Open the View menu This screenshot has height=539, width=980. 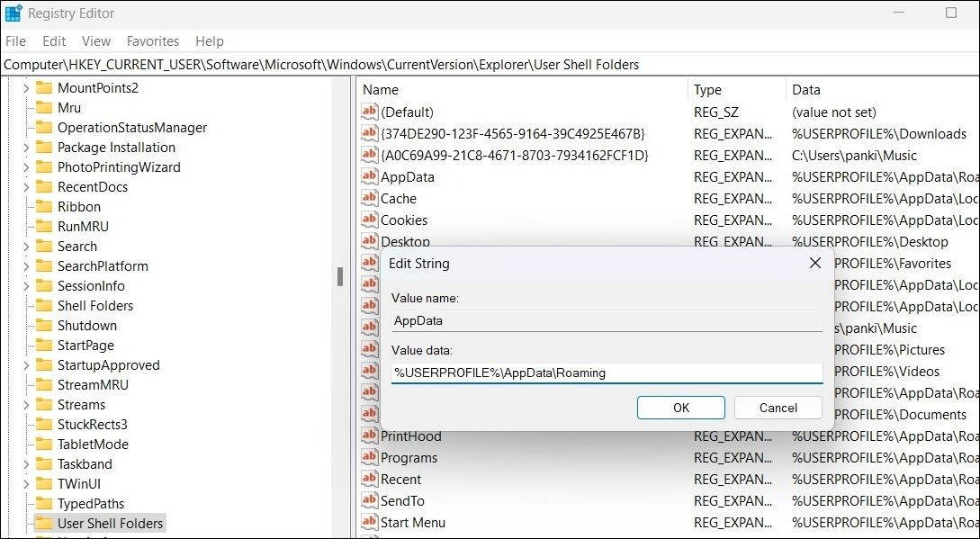point(96,41)
